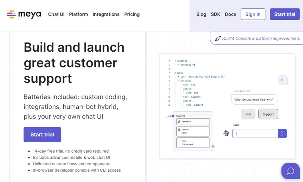Go to Integrations page
303x182 pixels.
[106, 14]
